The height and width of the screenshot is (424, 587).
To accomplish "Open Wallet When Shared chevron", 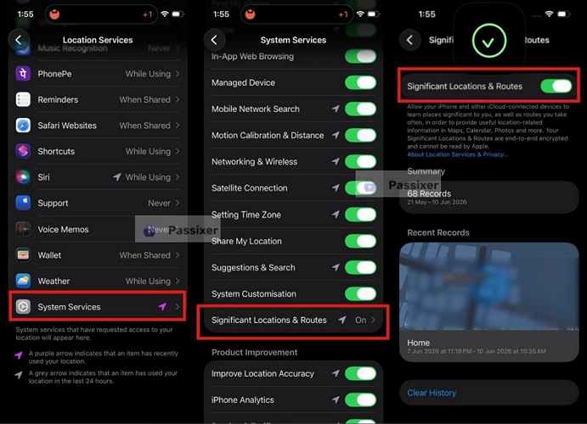I will point(178,255).
